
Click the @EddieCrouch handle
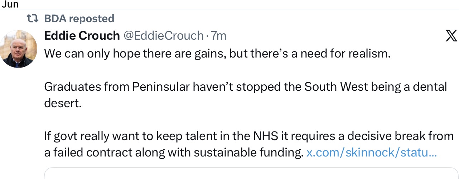click(x=164, y=36)
